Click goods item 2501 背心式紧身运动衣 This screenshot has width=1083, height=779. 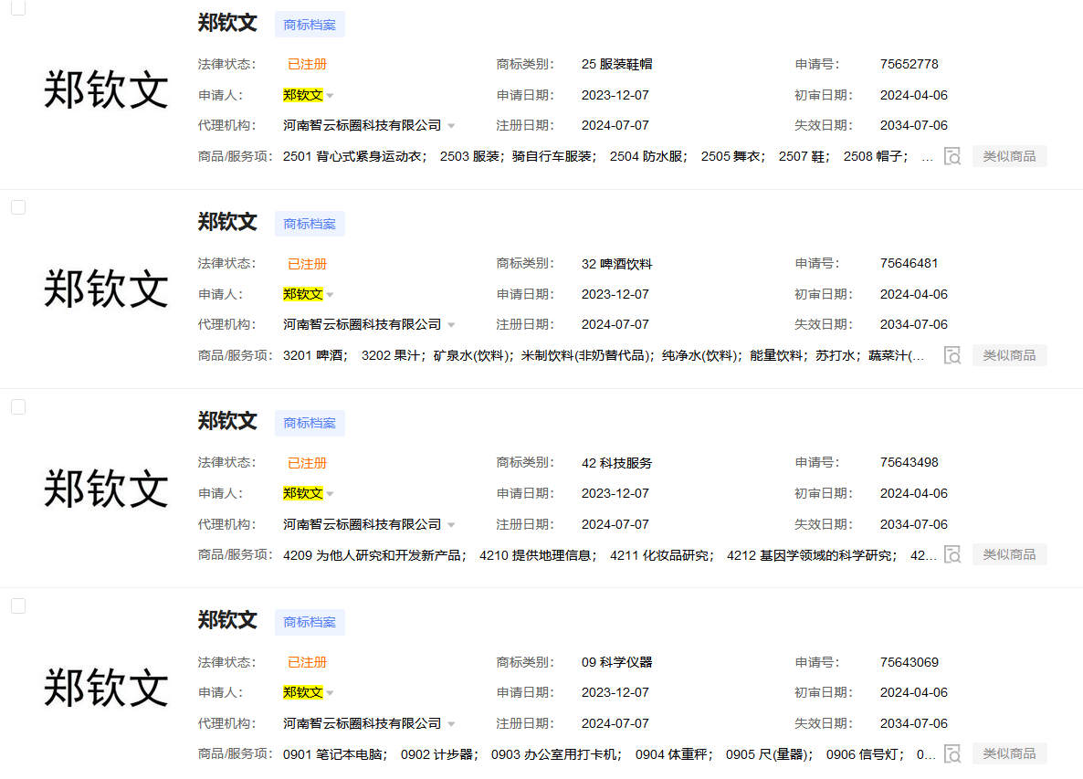coord(352,157)
